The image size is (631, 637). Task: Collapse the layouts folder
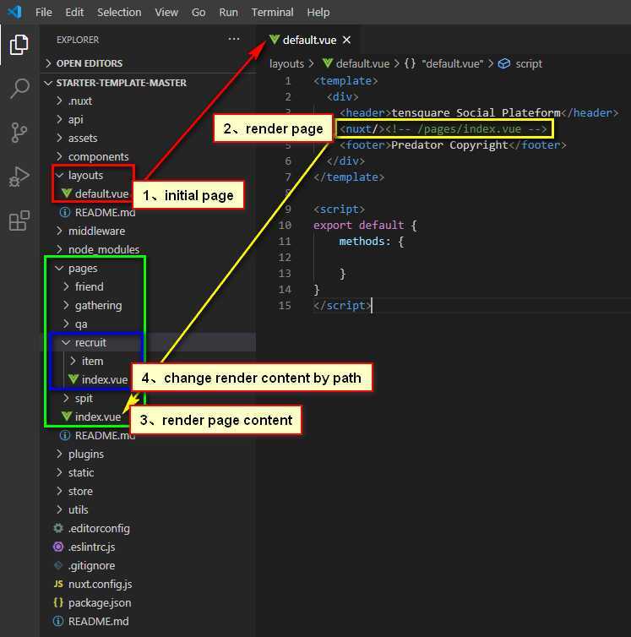tap(149, 175)
